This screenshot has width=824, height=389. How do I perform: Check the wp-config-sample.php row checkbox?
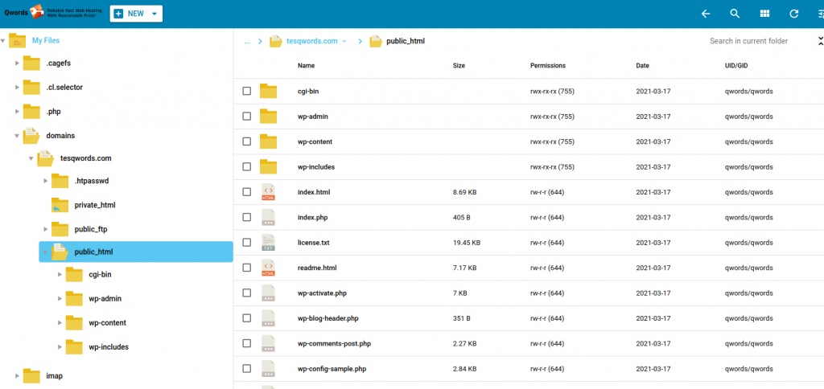(246, 368)
